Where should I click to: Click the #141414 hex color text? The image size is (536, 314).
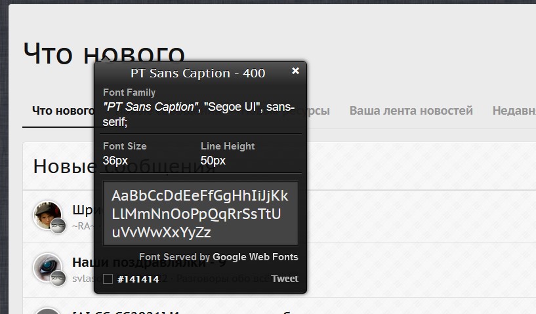click(138, 279)
